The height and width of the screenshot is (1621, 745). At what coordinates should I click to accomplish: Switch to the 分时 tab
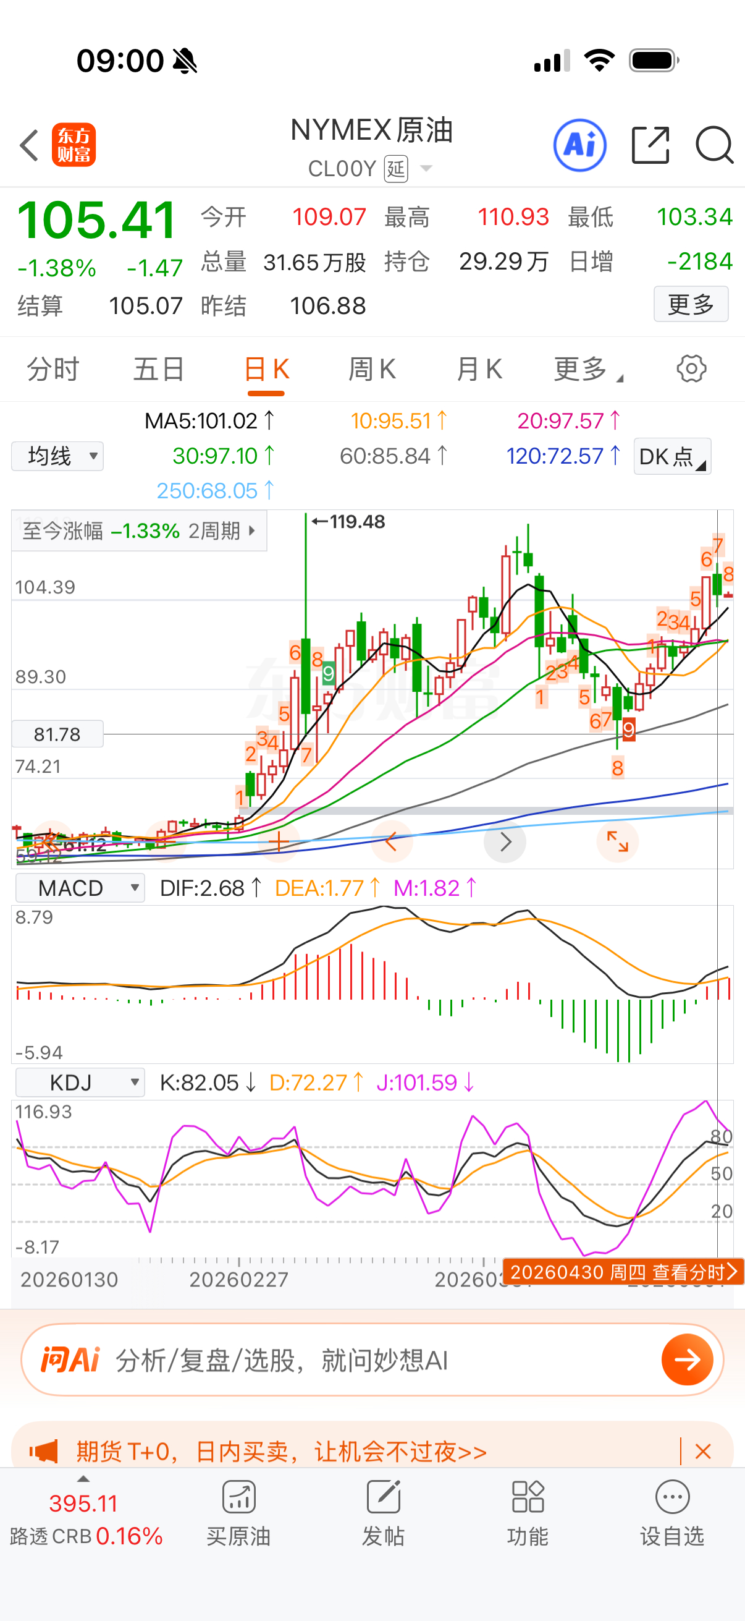53,369
